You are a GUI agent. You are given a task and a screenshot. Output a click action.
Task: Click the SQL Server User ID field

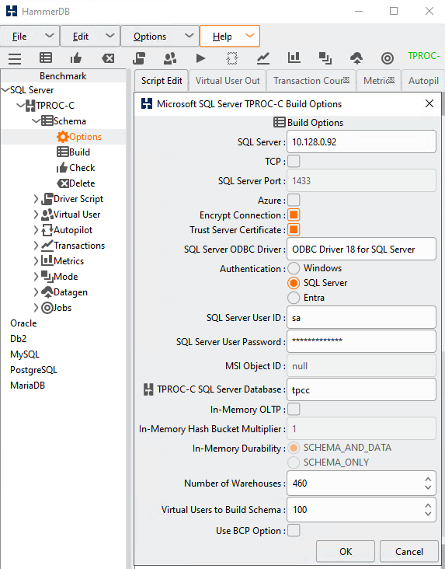pos(361,317)
